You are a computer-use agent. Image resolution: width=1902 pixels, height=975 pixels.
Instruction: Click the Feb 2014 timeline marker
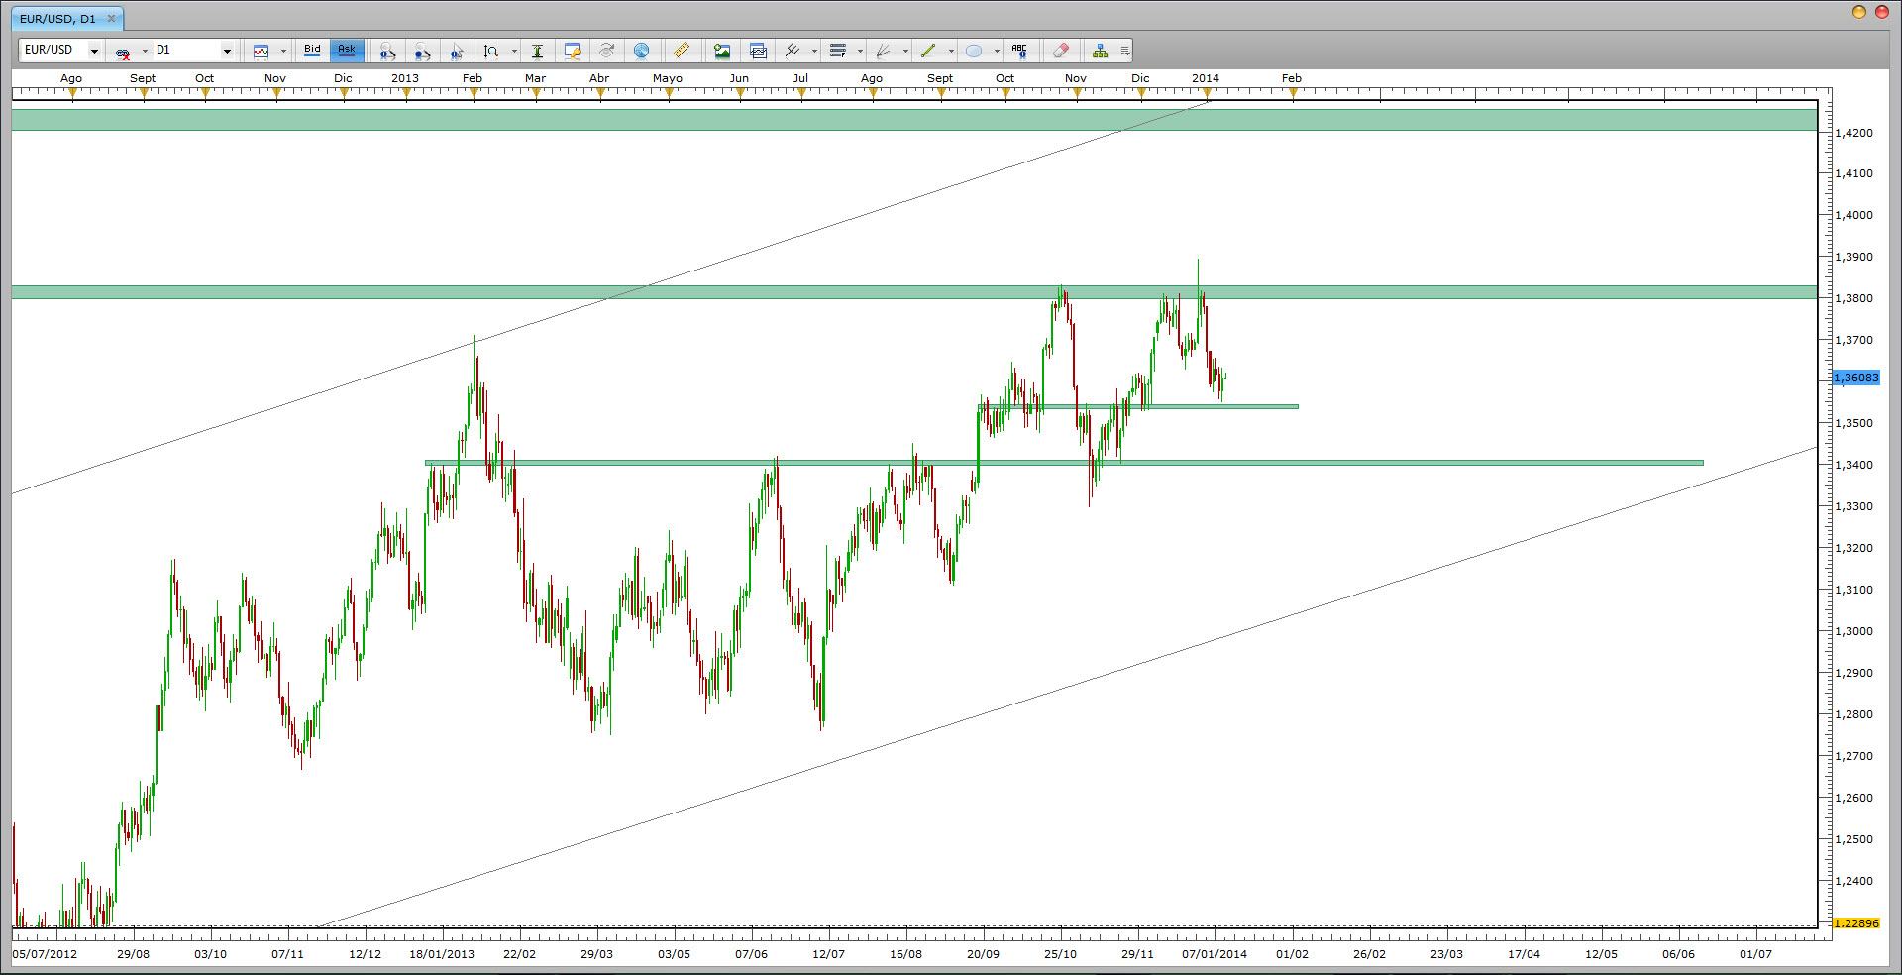[1292, 78]
